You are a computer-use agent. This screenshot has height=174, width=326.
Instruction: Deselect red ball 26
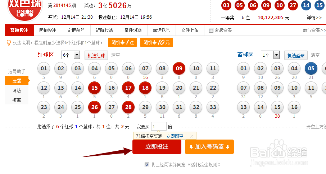[94, 107]
